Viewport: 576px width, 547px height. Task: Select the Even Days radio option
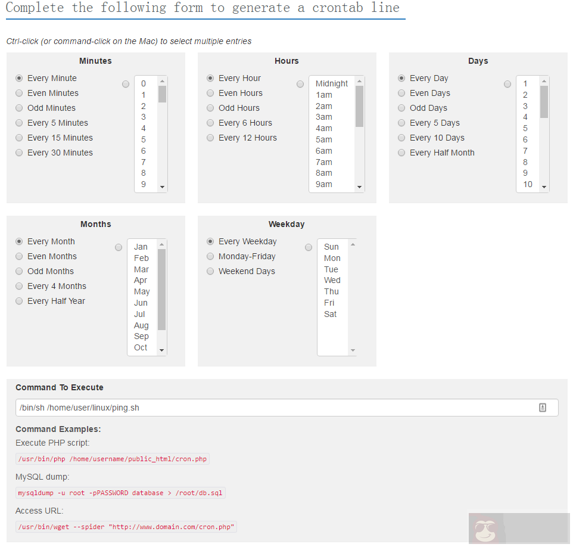click(x=401, y=93)
